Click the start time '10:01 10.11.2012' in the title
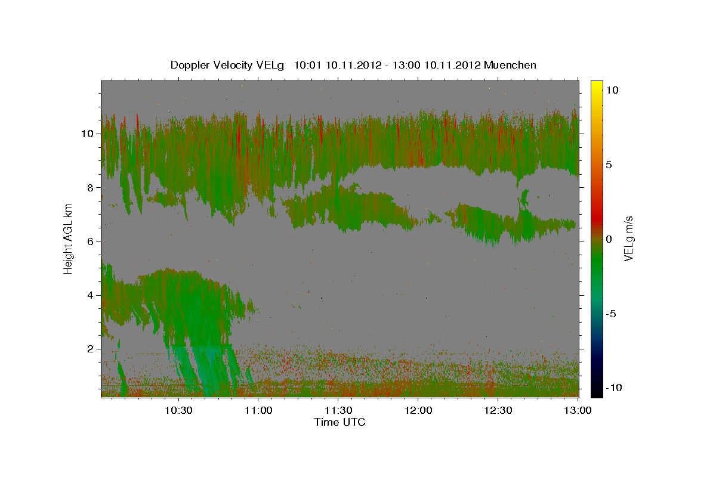 [x=337, y=65]
